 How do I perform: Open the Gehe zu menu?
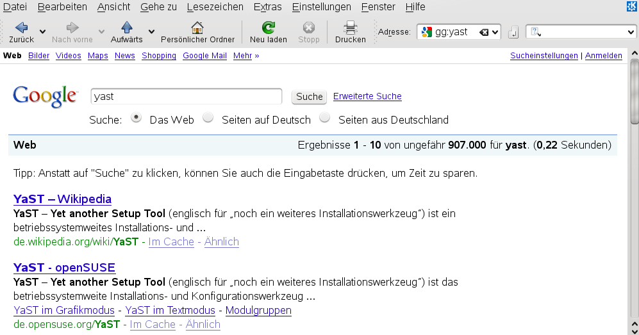point(158,7)
